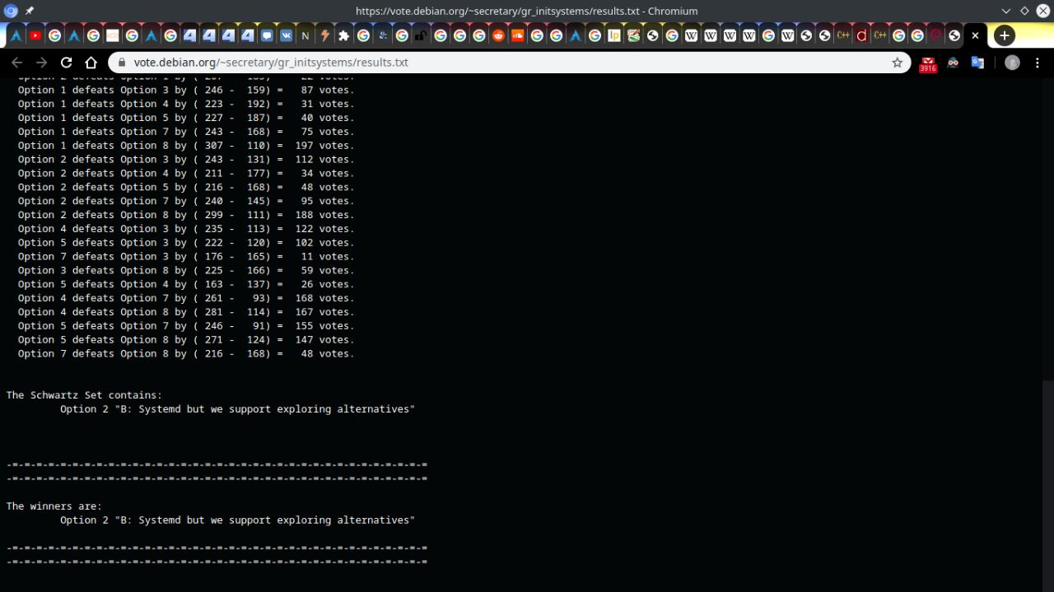The image size is (1054, 592).
Task: Click the forward navigation arrow
Action: click(41, 63)
